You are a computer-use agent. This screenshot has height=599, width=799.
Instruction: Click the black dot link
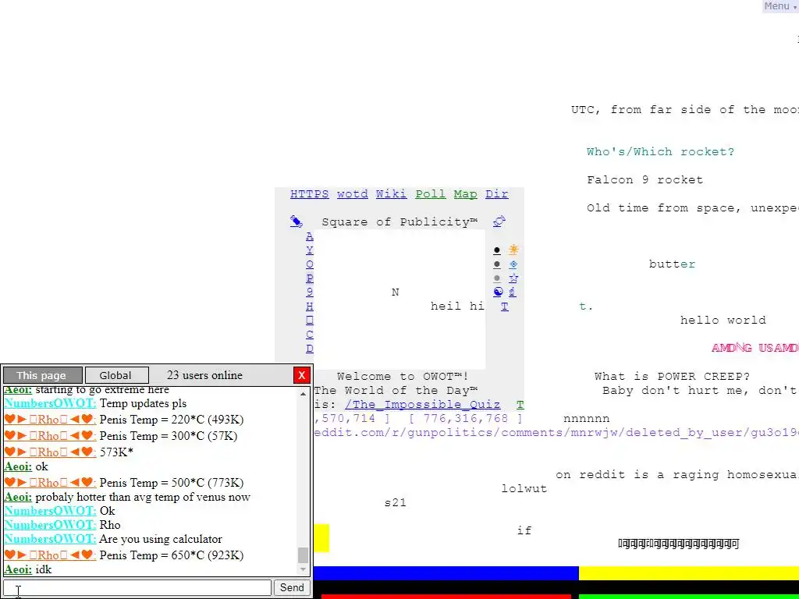[x=497, y=250]
